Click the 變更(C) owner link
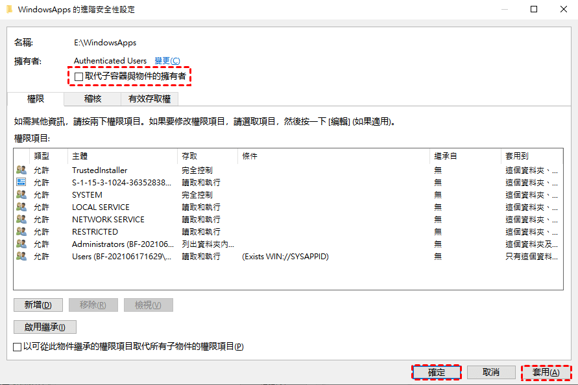 click(x=167, y=61)
